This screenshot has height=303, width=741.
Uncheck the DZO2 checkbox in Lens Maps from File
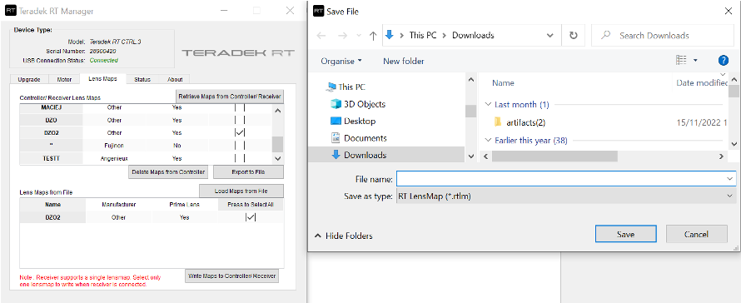click(x=251, y=217)
